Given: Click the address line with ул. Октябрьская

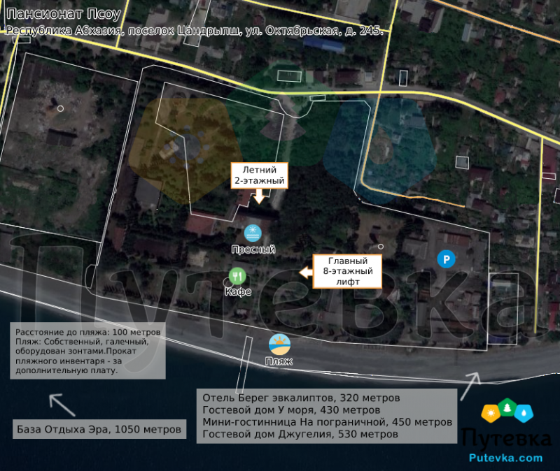Looking at the screenshot, I should (195, 31).
